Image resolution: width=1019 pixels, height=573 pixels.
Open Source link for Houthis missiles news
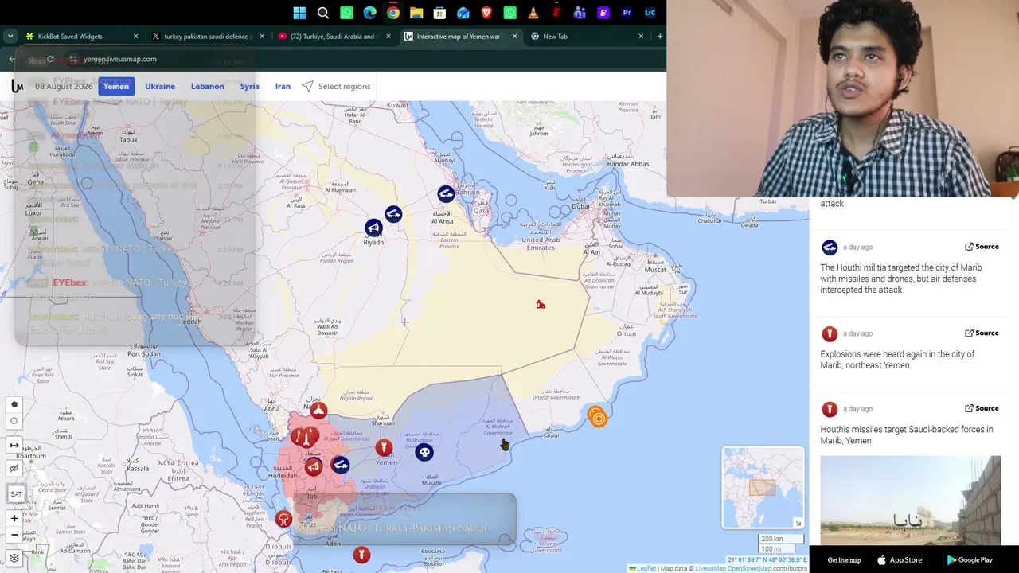pyautogui.click(x=982, y=409)
